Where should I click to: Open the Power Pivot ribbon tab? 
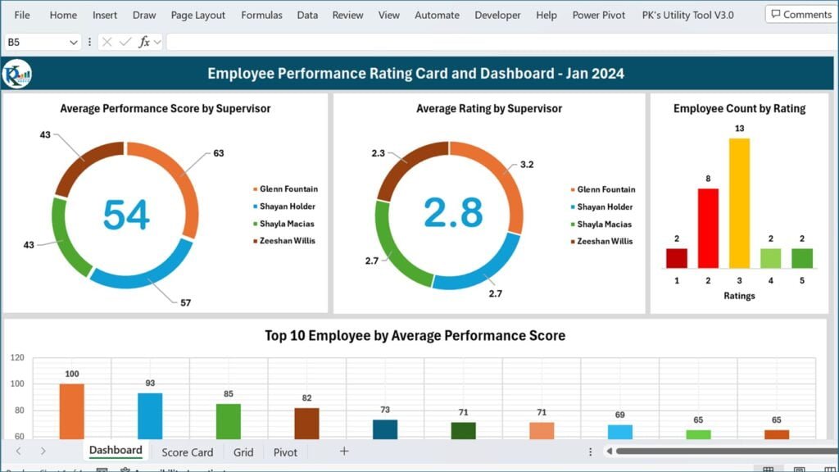[x=599, y=14]
